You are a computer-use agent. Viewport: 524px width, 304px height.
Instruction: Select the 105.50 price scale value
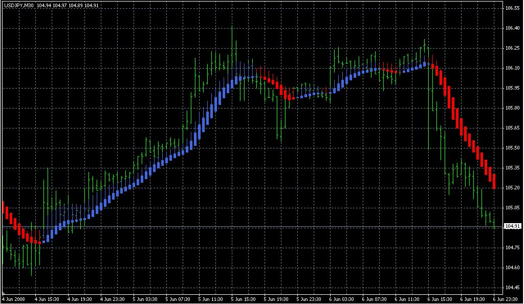(512, 148)
